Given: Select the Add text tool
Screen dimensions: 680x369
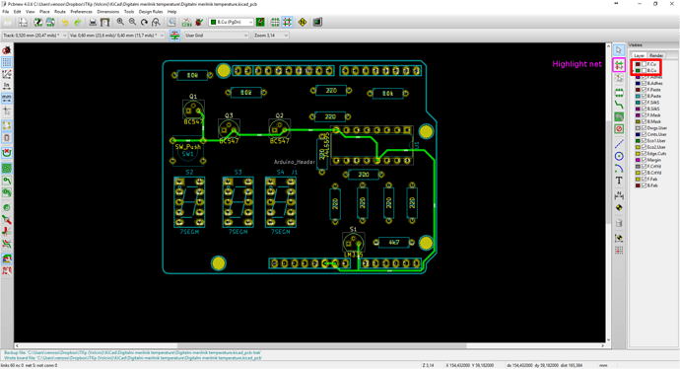Looking at the screenshot, I should click(x=619, y=181).
